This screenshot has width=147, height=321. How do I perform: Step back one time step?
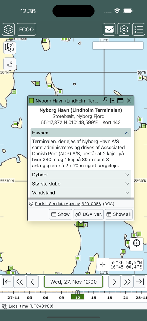[32, 282]
